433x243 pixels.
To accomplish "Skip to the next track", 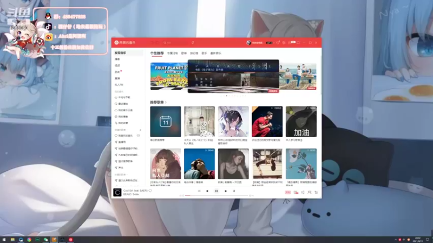I will tap(226, 191).
